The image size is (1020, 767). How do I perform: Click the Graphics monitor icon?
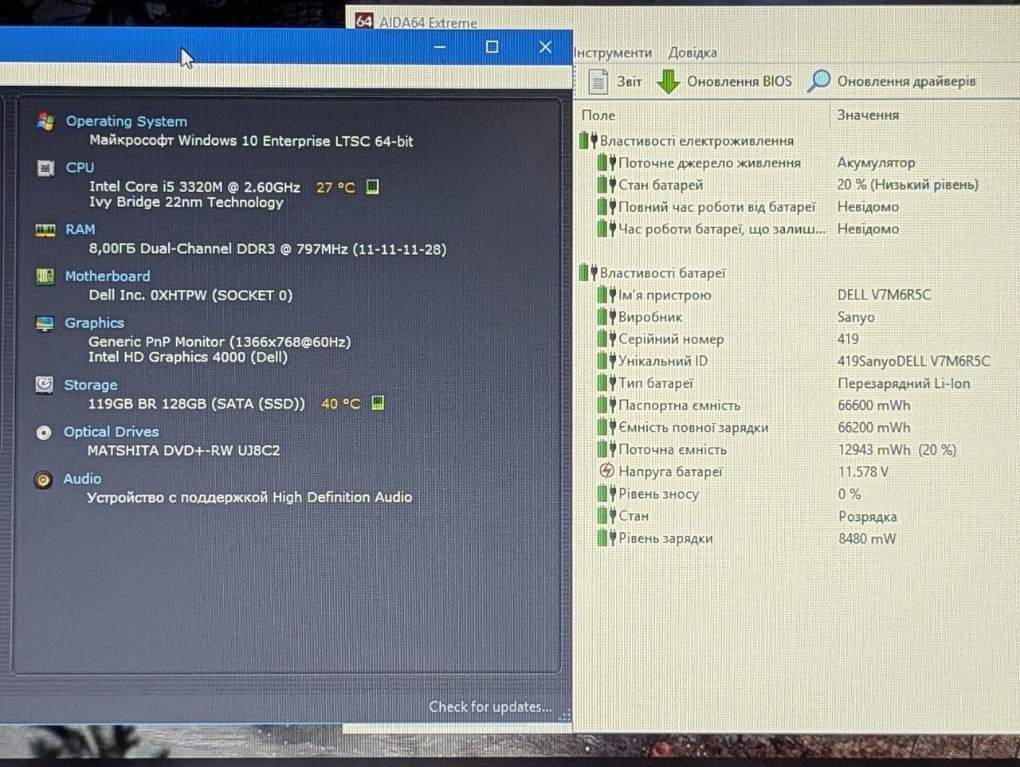[45, 323]
